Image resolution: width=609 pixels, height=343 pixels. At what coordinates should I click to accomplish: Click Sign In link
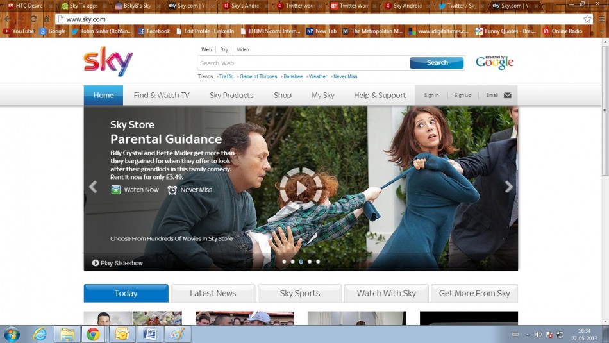pyautogui.click(x=431, y=95)
